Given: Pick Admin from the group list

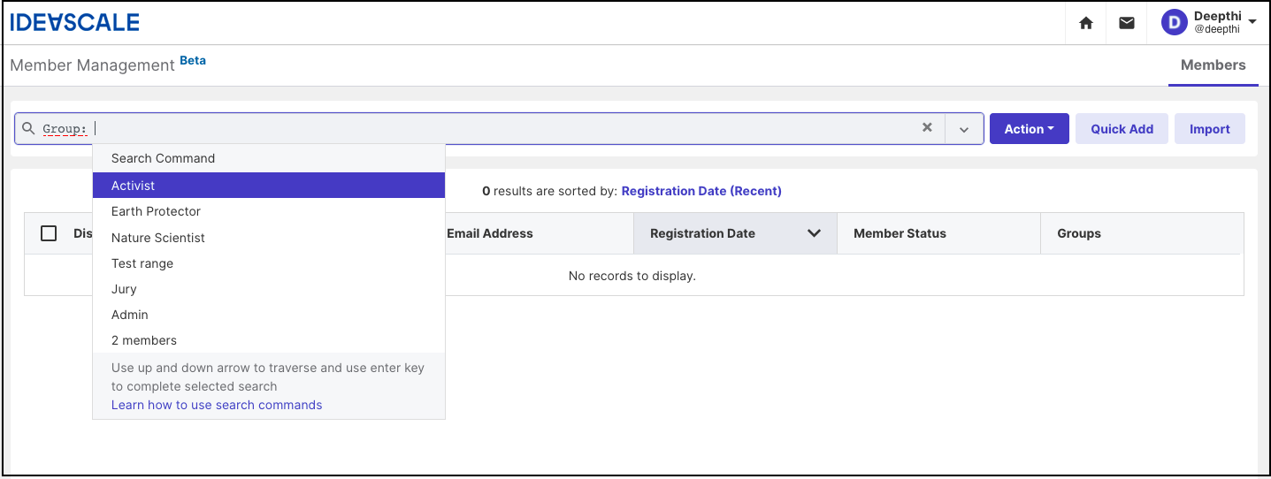Looking at the screenshot, I should (x=269, y=315).
